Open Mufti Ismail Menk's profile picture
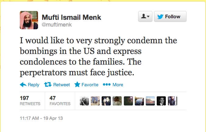 pyautogui.click(x=29, y=20)
